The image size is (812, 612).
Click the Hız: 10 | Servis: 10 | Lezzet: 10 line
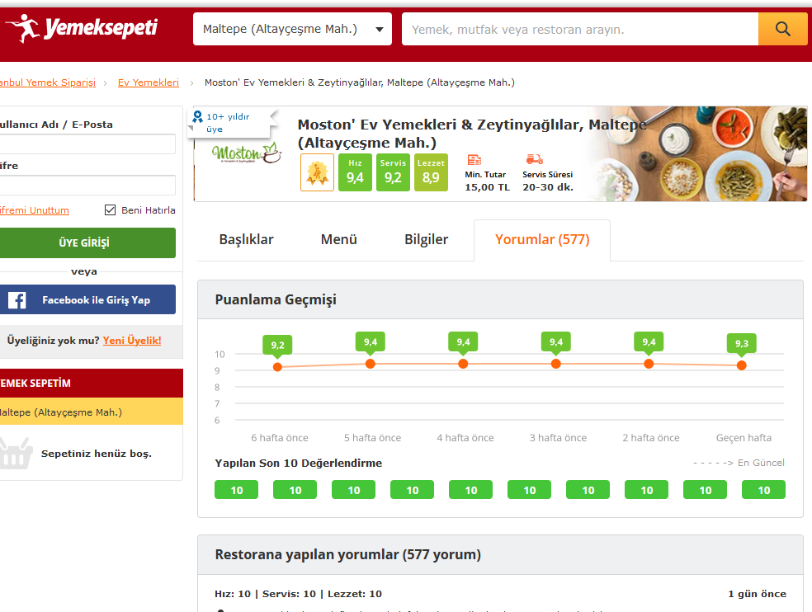(x=298, y=594)
